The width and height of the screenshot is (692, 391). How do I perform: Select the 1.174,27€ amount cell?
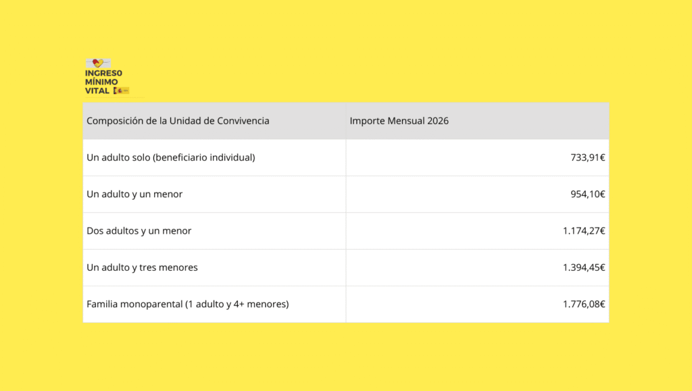click(583, 230)
